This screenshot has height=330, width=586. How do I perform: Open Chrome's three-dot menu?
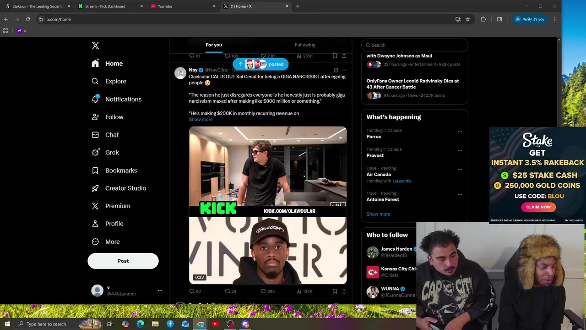click(554, 19)
